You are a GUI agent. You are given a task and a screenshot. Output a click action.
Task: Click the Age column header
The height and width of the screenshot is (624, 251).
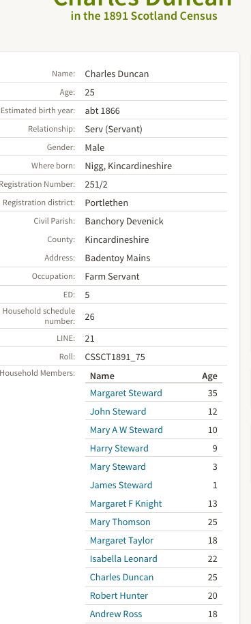209,376
